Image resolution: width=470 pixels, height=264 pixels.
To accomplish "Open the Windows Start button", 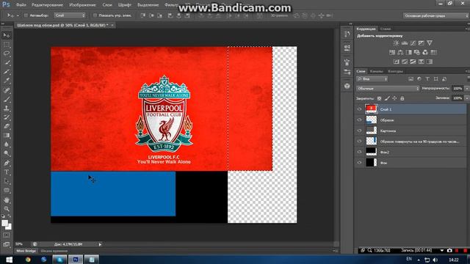I will coord(9,260).
